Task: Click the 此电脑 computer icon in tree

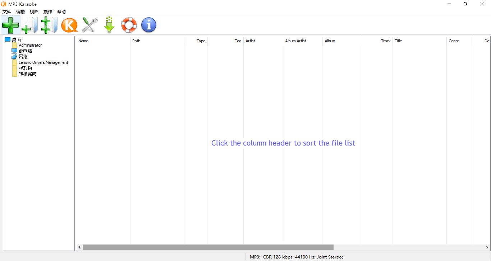Action: pos(14,51)
